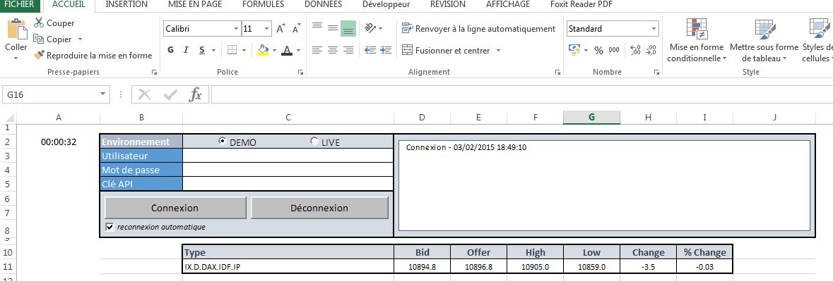Align text left
This screenshot has height=281, width=833.
tap(317, 50)
